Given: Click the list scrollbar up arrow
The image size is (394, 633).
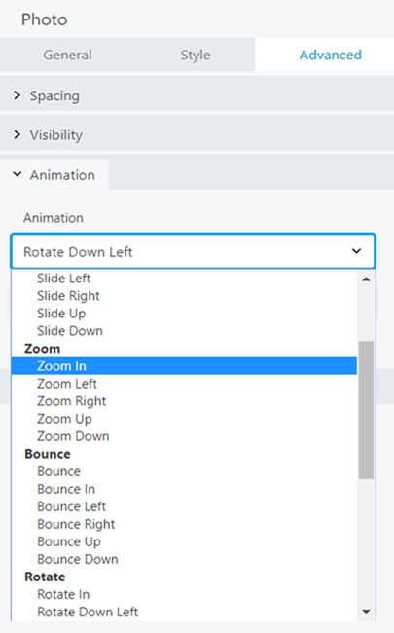Looking at the screenshot, I should tap(366, 279).
